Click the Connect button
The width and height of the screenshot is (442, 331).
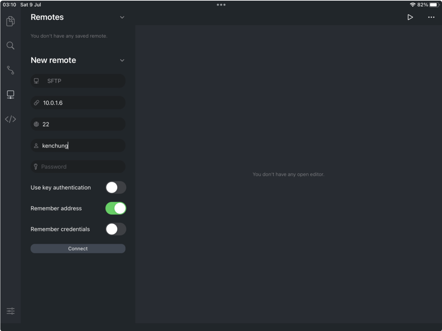point(78,249)
